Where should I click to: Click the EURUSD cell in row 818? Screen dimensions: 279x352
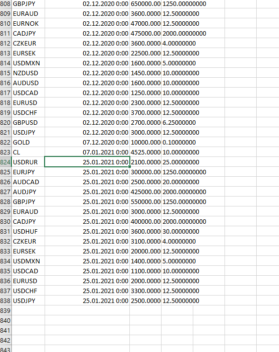(28, 102)
